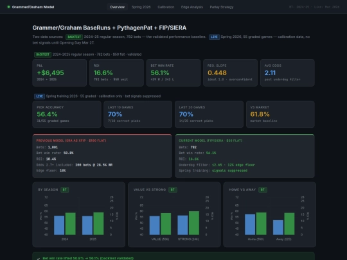Image resolution: width=347 pixels, height=260 pixels.
Task: Click the 'Bet win rate lifted' banner text
Action: coord(88,258)
